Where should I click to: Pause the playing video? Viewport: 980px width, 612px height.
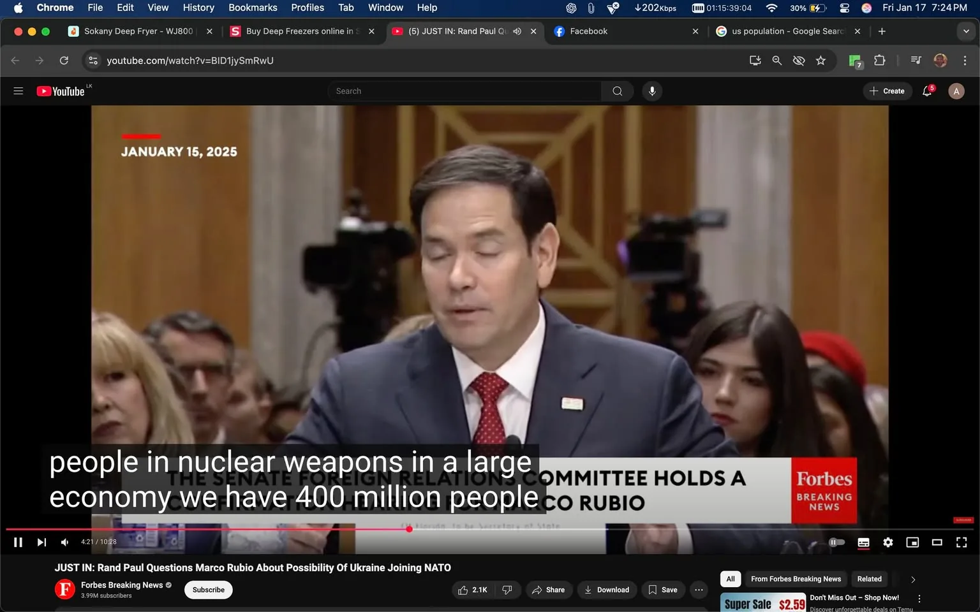pos(17,542)
